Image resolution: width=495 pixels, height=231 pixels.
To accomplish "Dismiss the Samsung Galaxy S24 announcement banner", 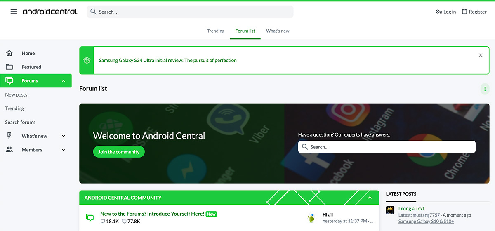I will (481, 55).
